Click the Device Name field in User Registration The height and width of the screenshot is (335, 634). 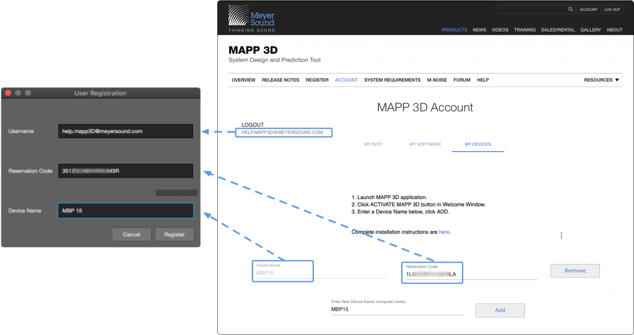pos(126,210)
